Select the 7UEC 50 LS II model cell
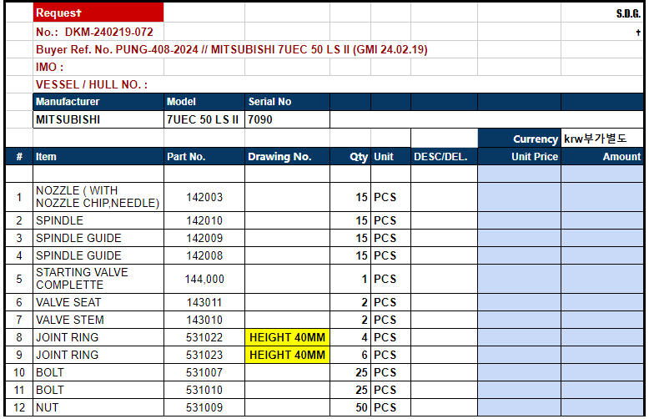 tap(204, 119)
